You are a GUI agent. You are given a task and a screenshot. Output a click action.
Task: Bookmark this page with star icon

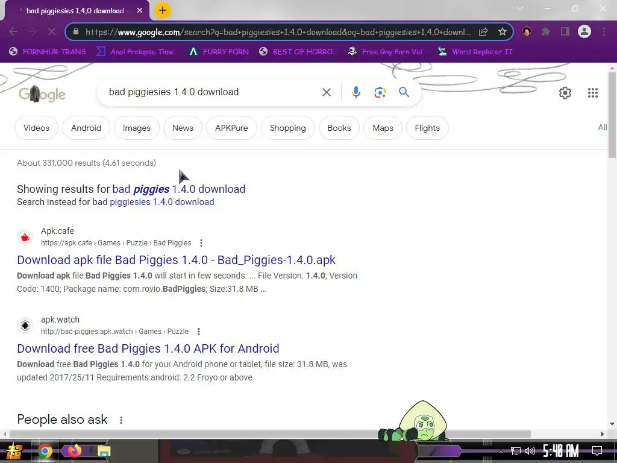[x=502, y=31]
